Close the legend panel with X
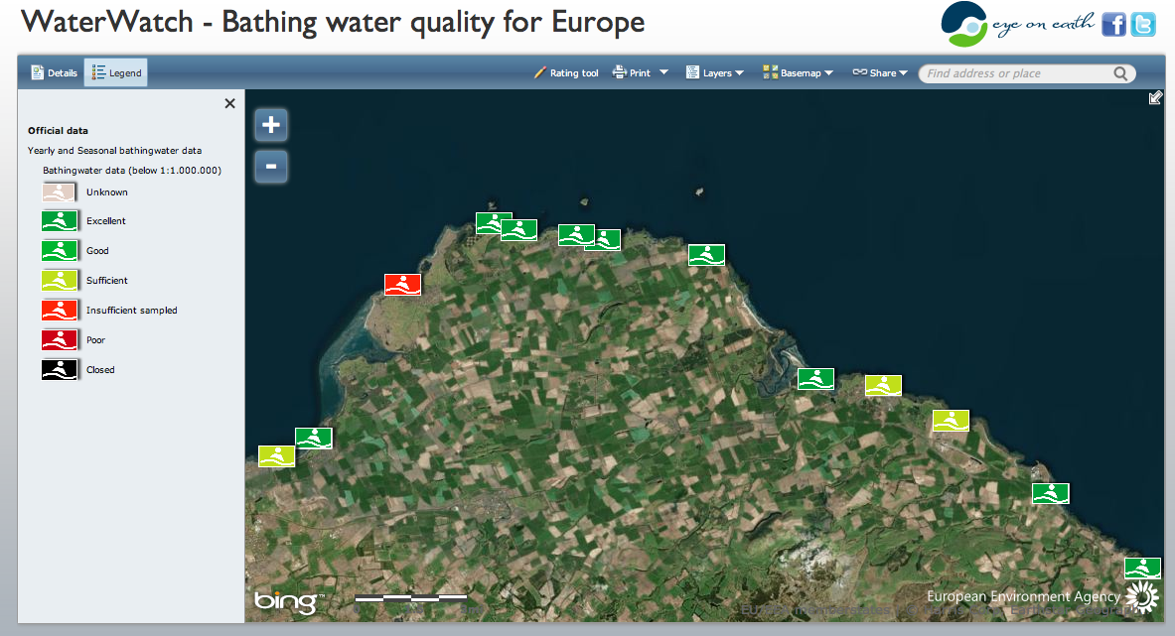This screenshot has height=636, width=1175. click(x=229, y=103)
